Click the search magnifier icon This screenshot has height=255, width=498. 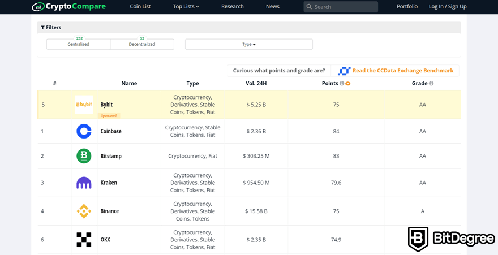(x=309, y=7)
